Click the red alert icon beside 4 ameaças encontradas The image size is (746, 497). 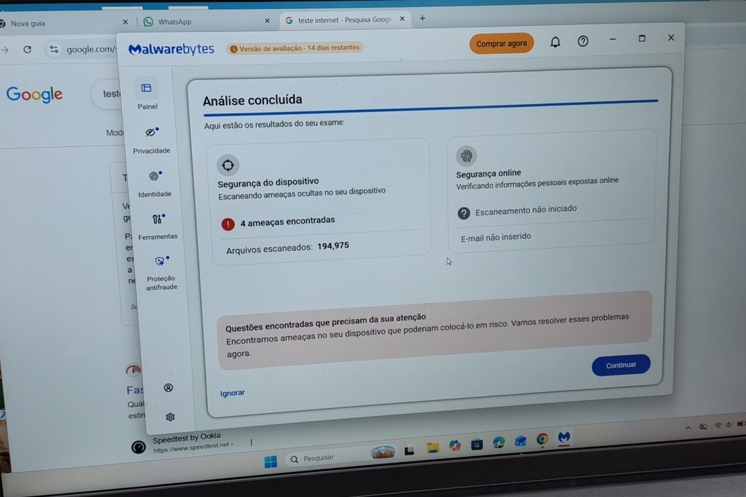pyautogui.click(x=228, y=224)
